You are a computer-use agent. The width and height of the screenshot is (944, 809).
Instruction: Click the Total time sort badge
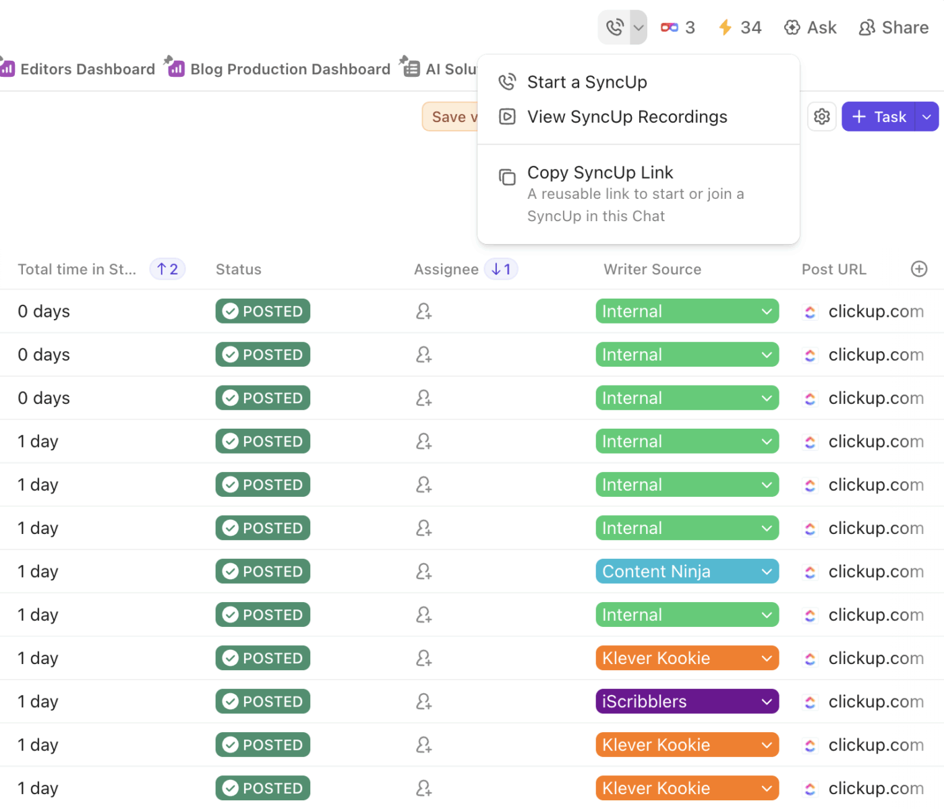tap(167, 269)
